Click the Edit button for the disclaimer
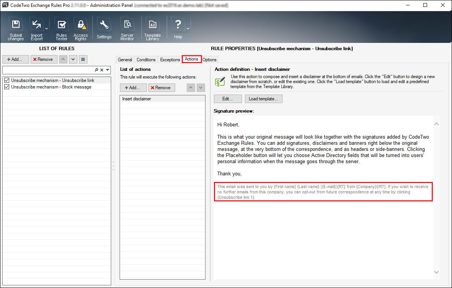 coord(228,98)
